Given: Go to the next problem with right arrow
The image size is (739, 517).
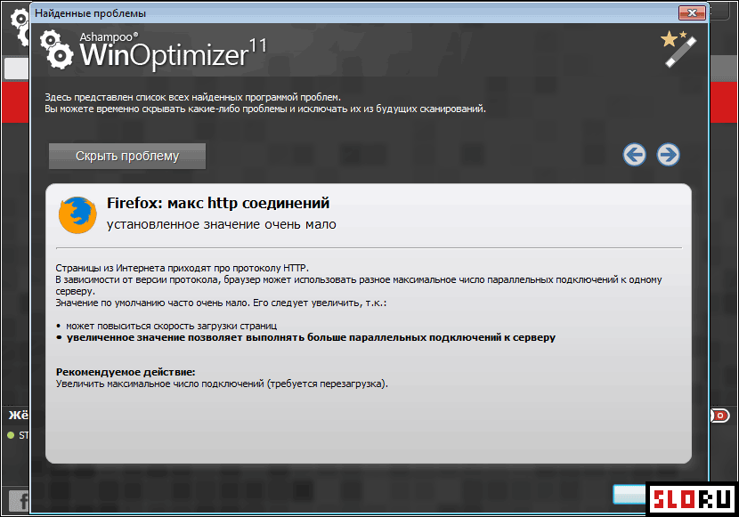Looking at the screenshot, I should [x=669, y=155].
